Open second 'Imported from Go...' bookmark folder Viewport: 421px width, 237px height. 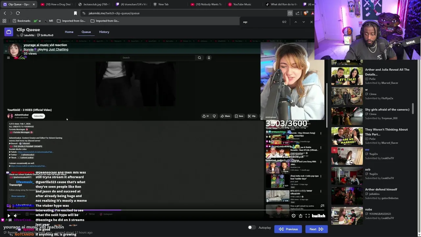click(x=105, y=21)
